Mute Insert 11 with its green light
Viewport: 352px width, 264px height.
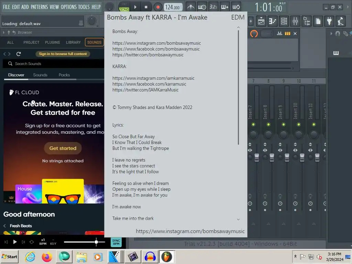pyautogui.click(x=314, y=124)
